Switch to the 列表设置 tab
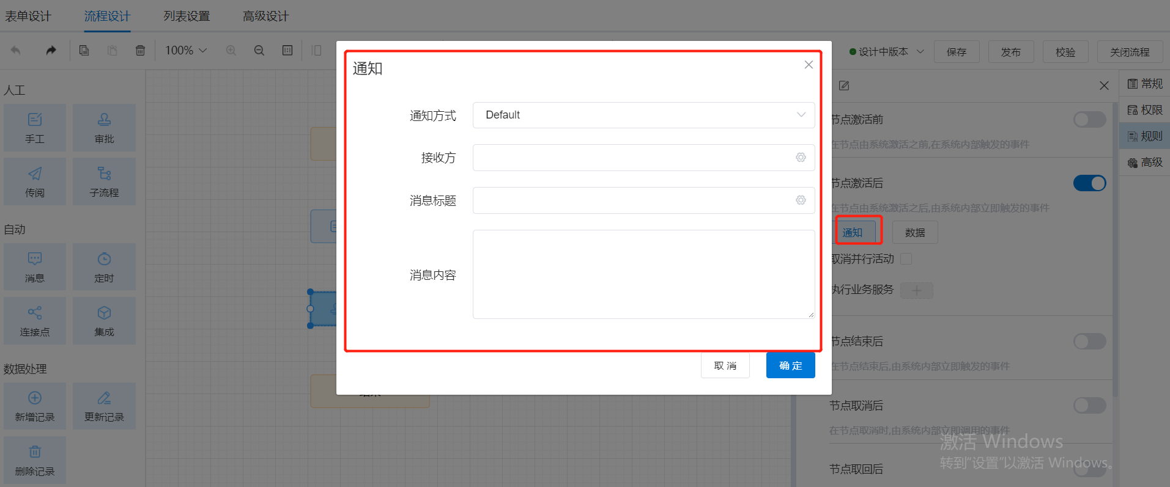 (x=187, y=16)
